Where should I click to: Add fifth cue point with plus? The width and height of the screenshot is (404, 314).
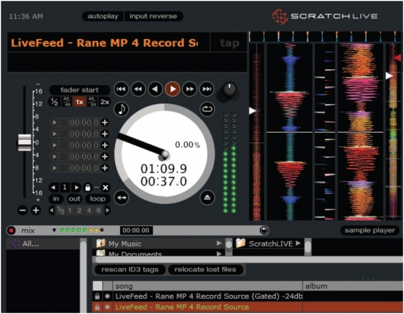(105, 168)
